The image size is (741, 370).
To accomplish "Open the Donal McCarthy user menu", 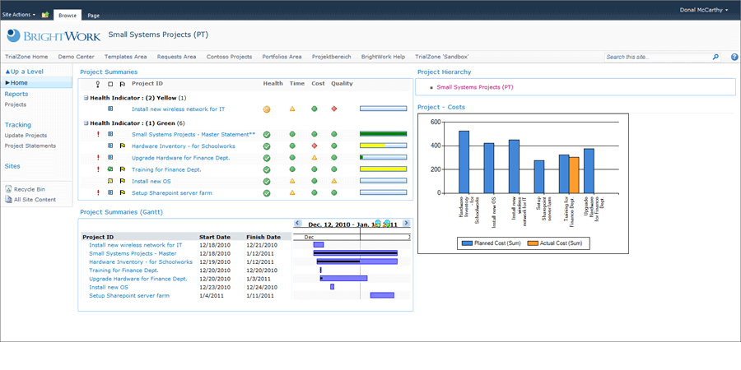I will [704, 10].
